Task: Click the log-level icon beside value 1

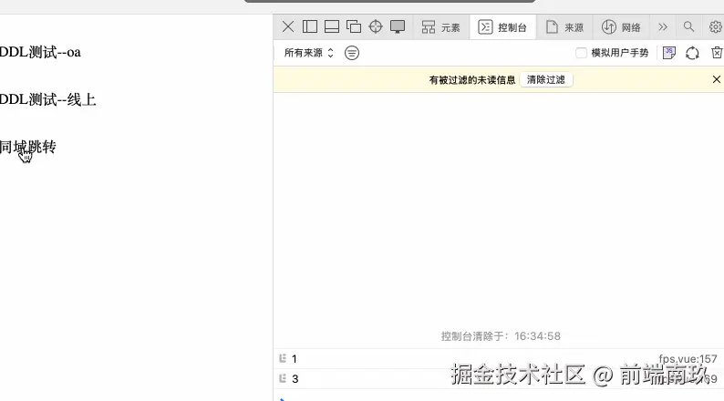Action: pos(283,358)
